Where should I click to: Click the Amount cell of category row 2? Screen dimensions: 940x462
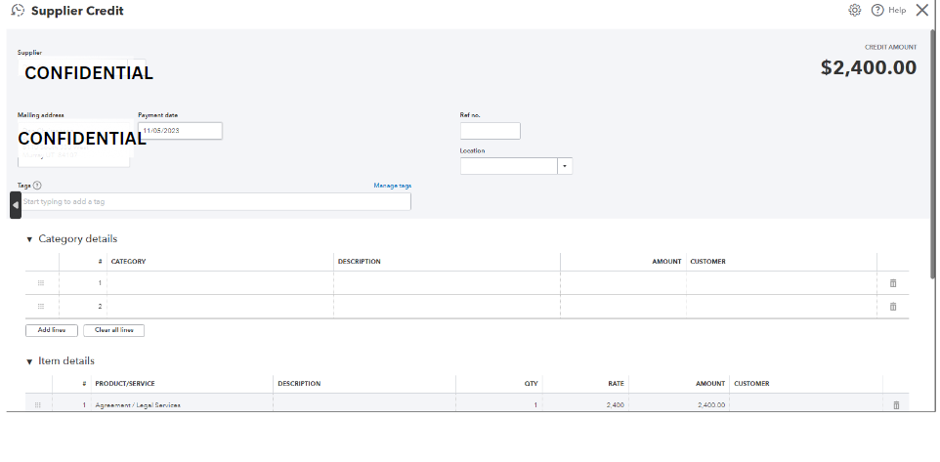pyautogui.click(x=623, y=306)
